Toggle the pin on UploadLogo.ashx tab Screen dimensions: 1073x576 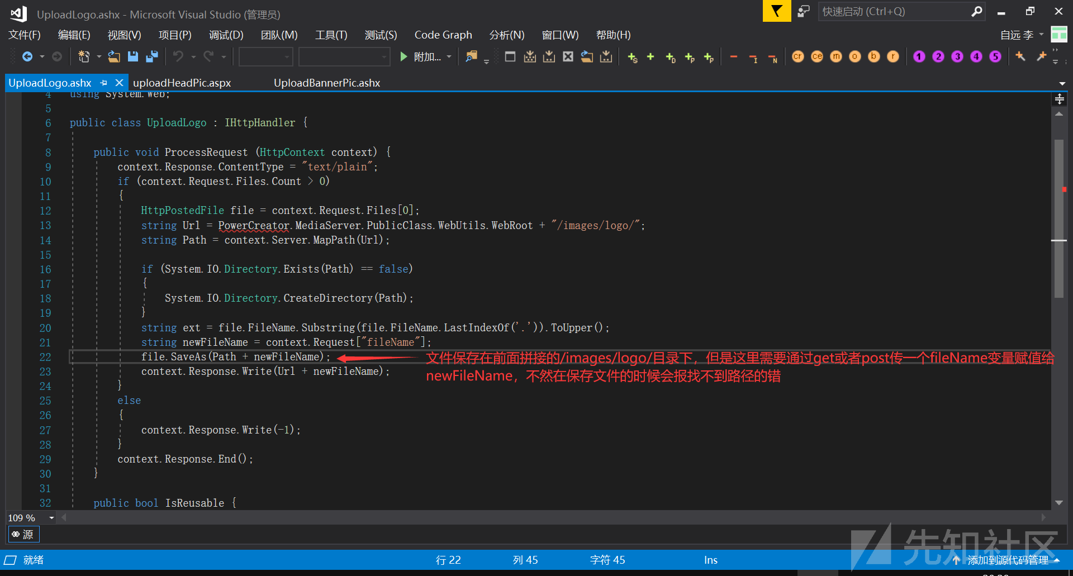click(x=104, y=83)
